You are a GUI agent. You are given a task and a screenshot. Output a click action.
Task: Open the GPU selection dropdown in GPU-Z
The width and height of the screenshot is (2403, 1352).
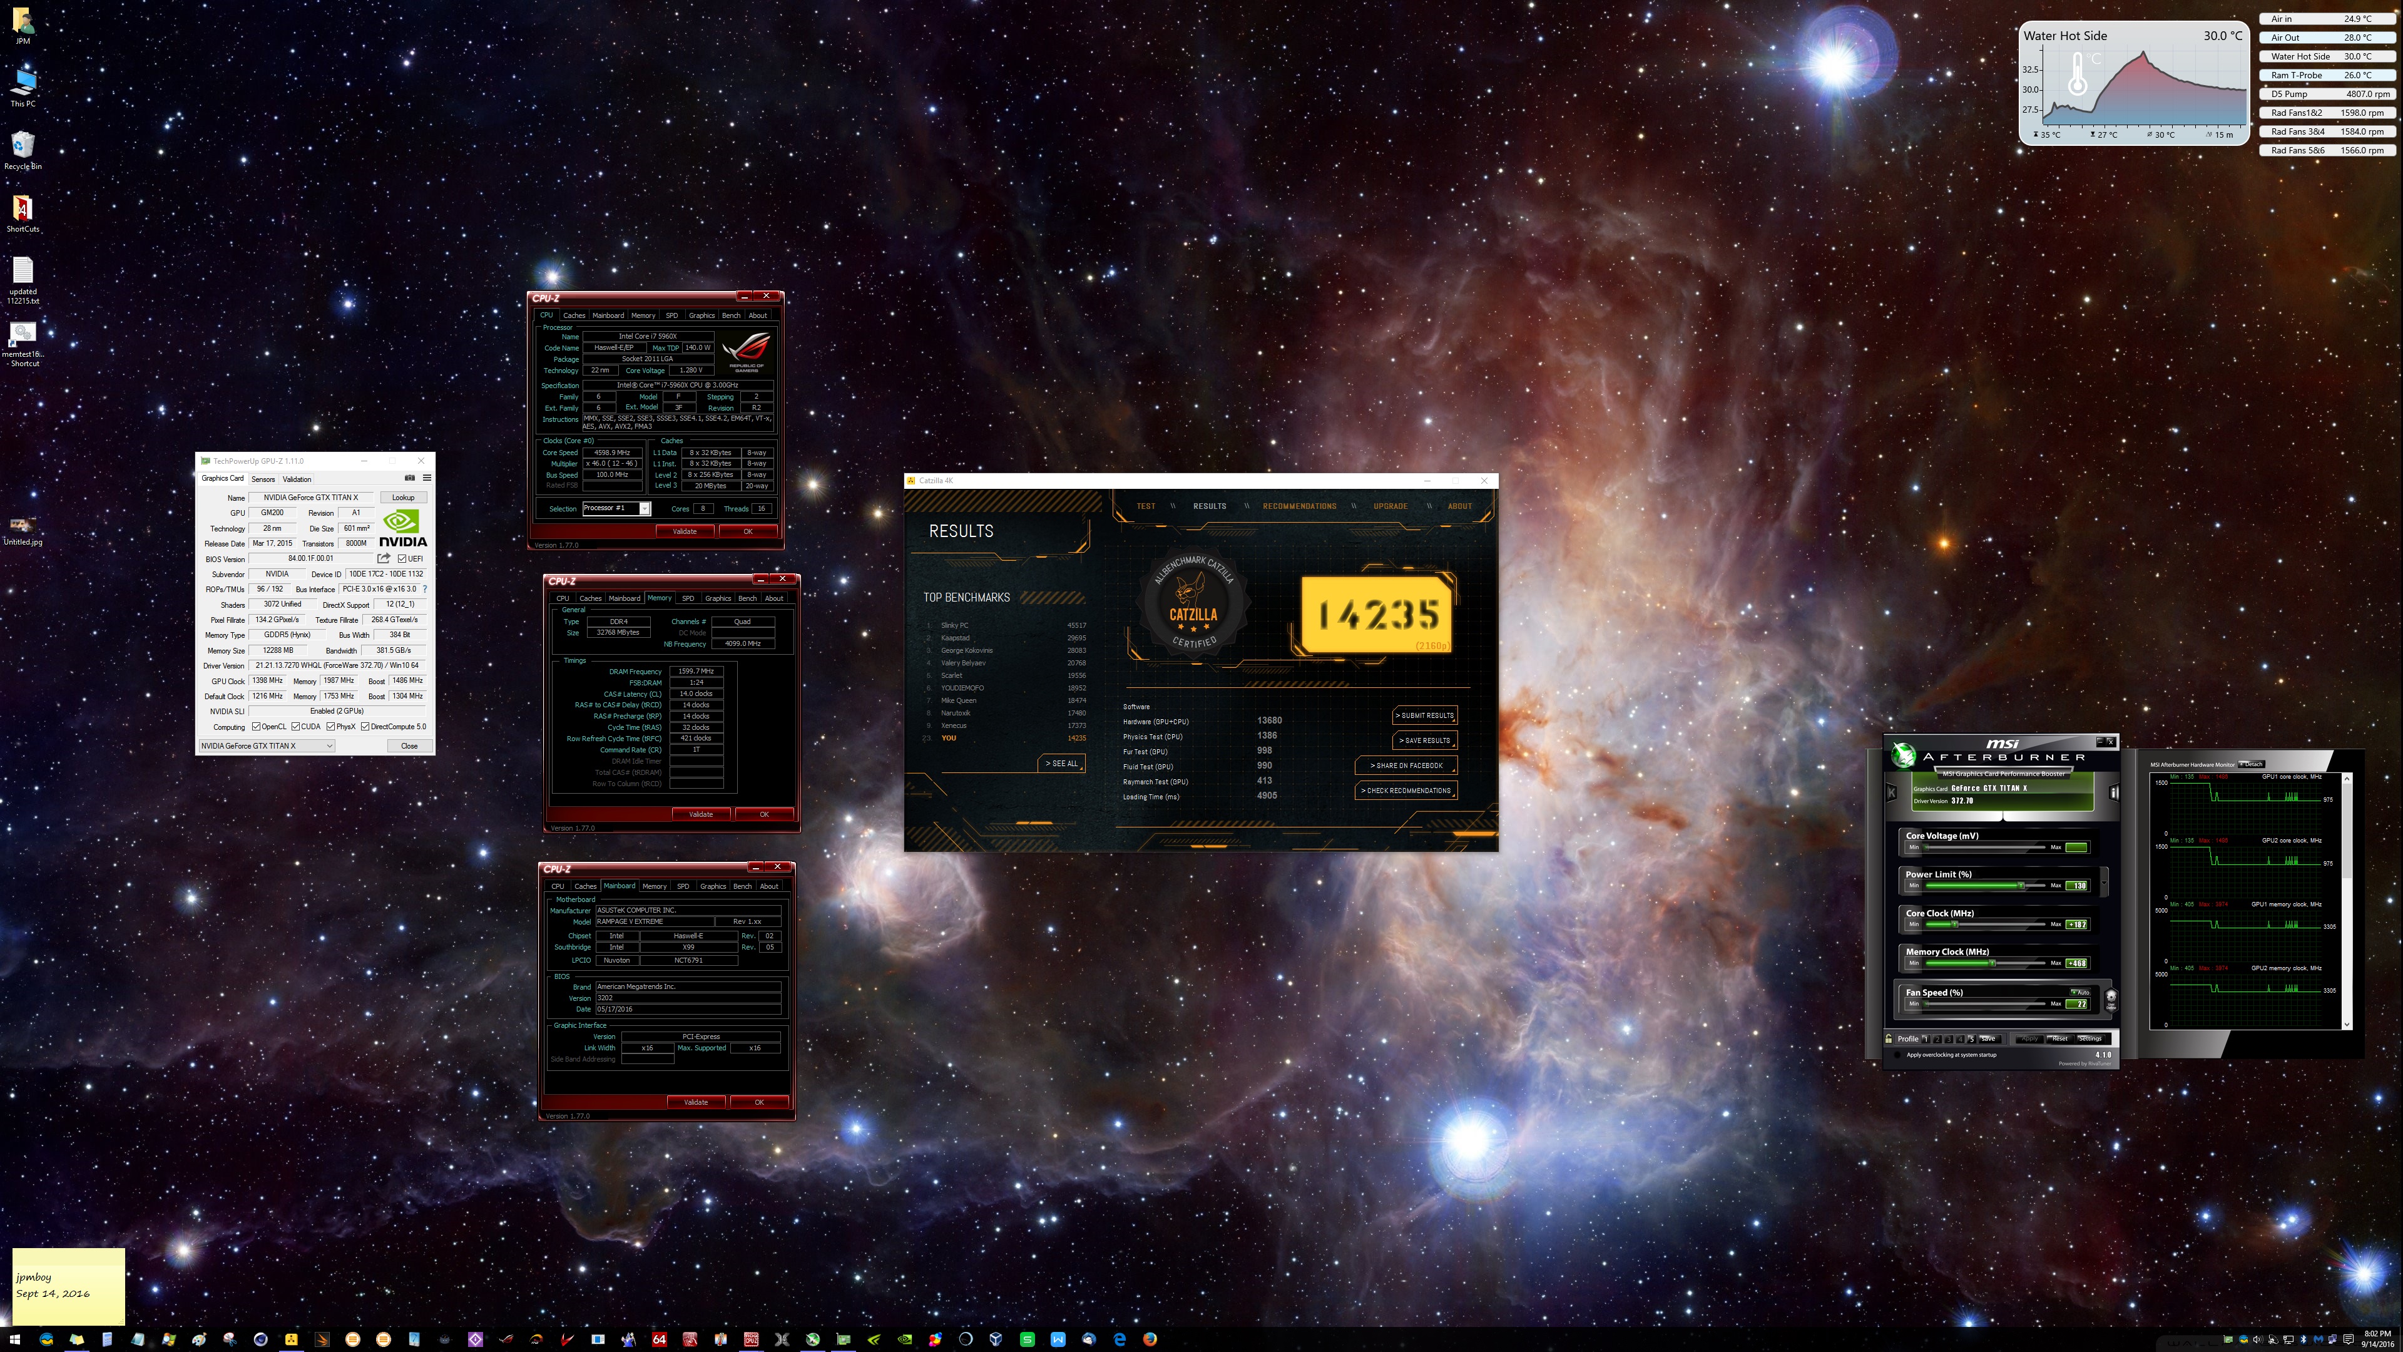tap(267, 745)
